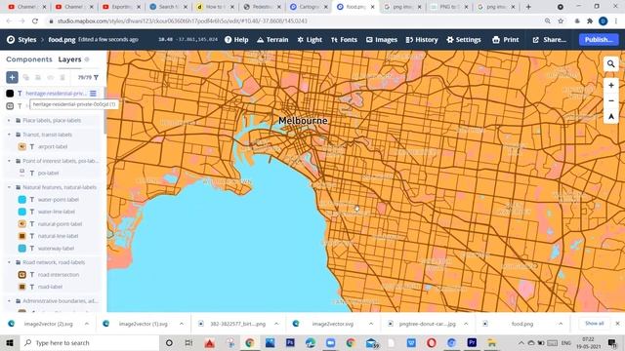Click the Print button
This screenshot has width=625, height=351.
(506, 39)
